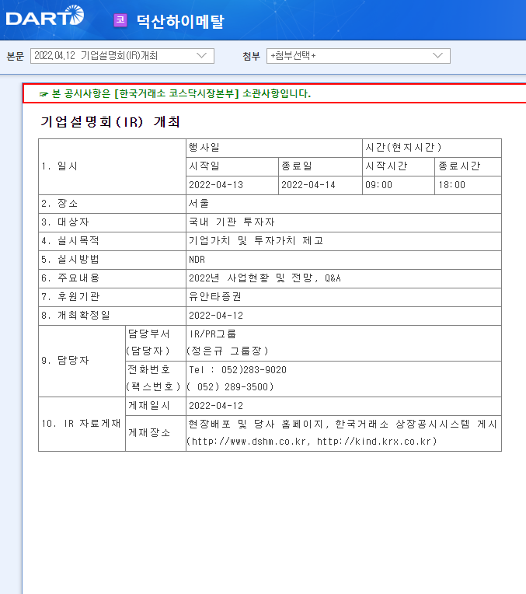526x594 pixels.
Task: Click the contact name 정은규 그룹장
Action: coord(227,351)
